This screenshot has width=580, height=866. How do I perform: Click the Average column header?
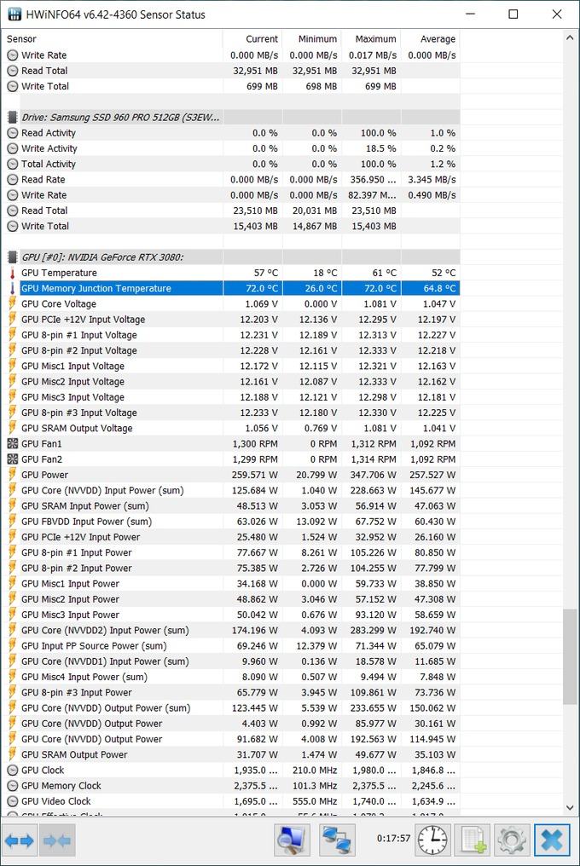click(430, 38)
